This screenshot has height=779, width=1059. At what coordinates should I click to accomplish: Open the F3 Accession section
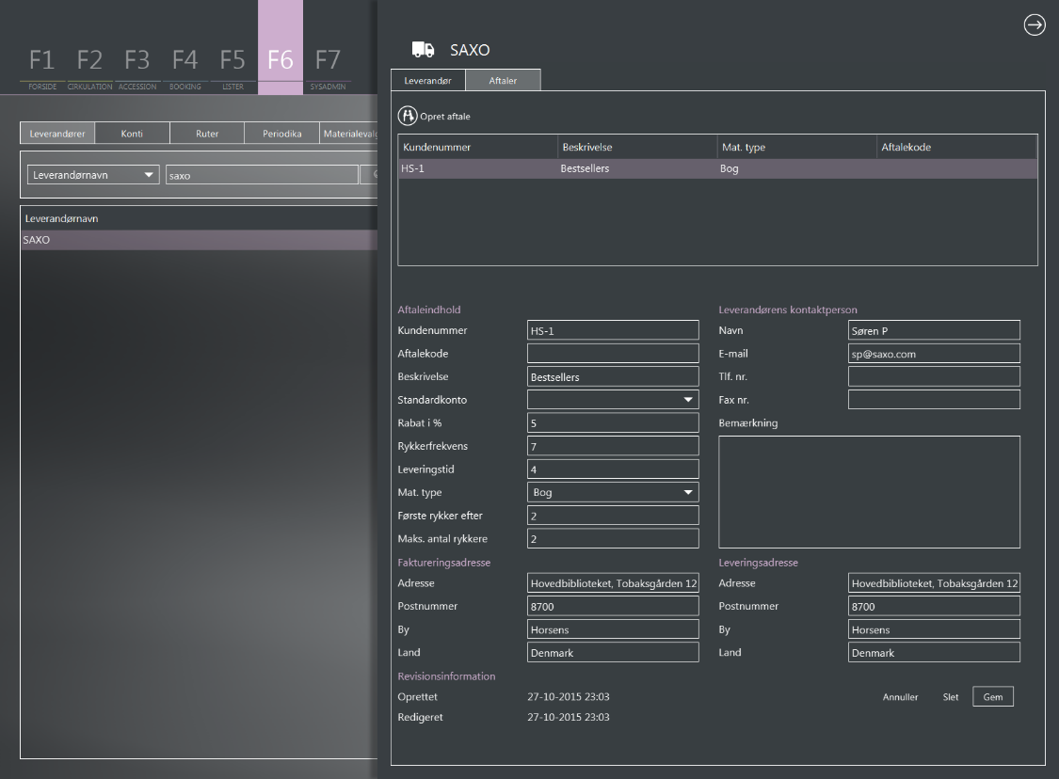[x=137, y=68]
